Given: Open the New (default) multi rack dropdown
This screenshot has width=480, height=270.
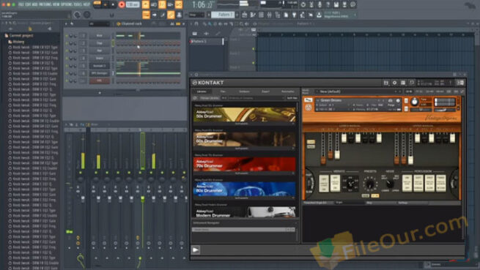Looking at the screenshot, I should [359, 91].
